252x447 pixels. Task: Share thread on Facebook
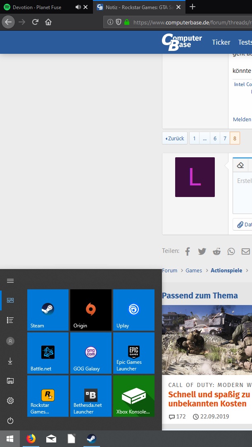click(188, 252)
